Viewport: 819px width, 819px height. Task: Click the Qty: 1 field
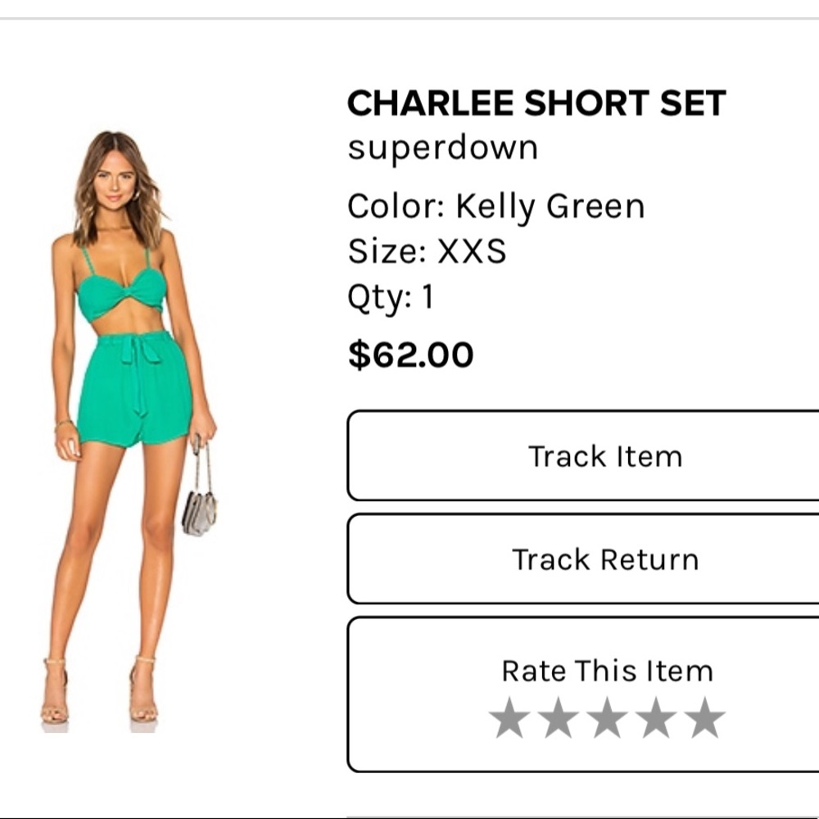[392, 298]
